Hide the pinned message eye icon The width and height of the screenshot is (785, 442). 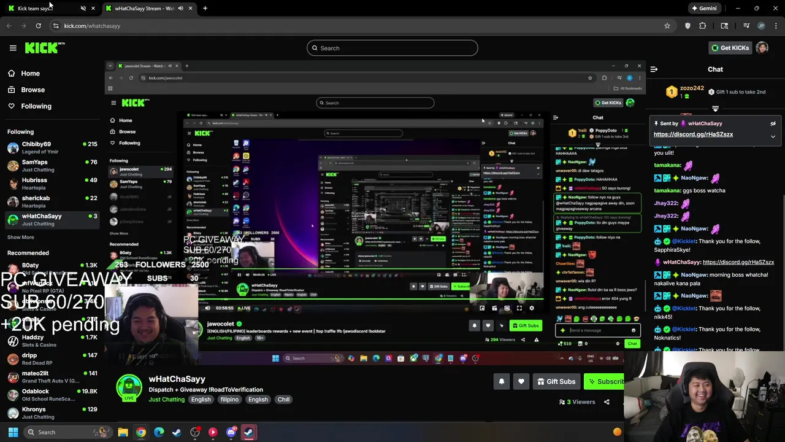[x=773, y=123]
